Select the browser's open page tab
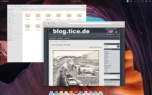This screenshot has height=95, width=152. click(52, 26)
